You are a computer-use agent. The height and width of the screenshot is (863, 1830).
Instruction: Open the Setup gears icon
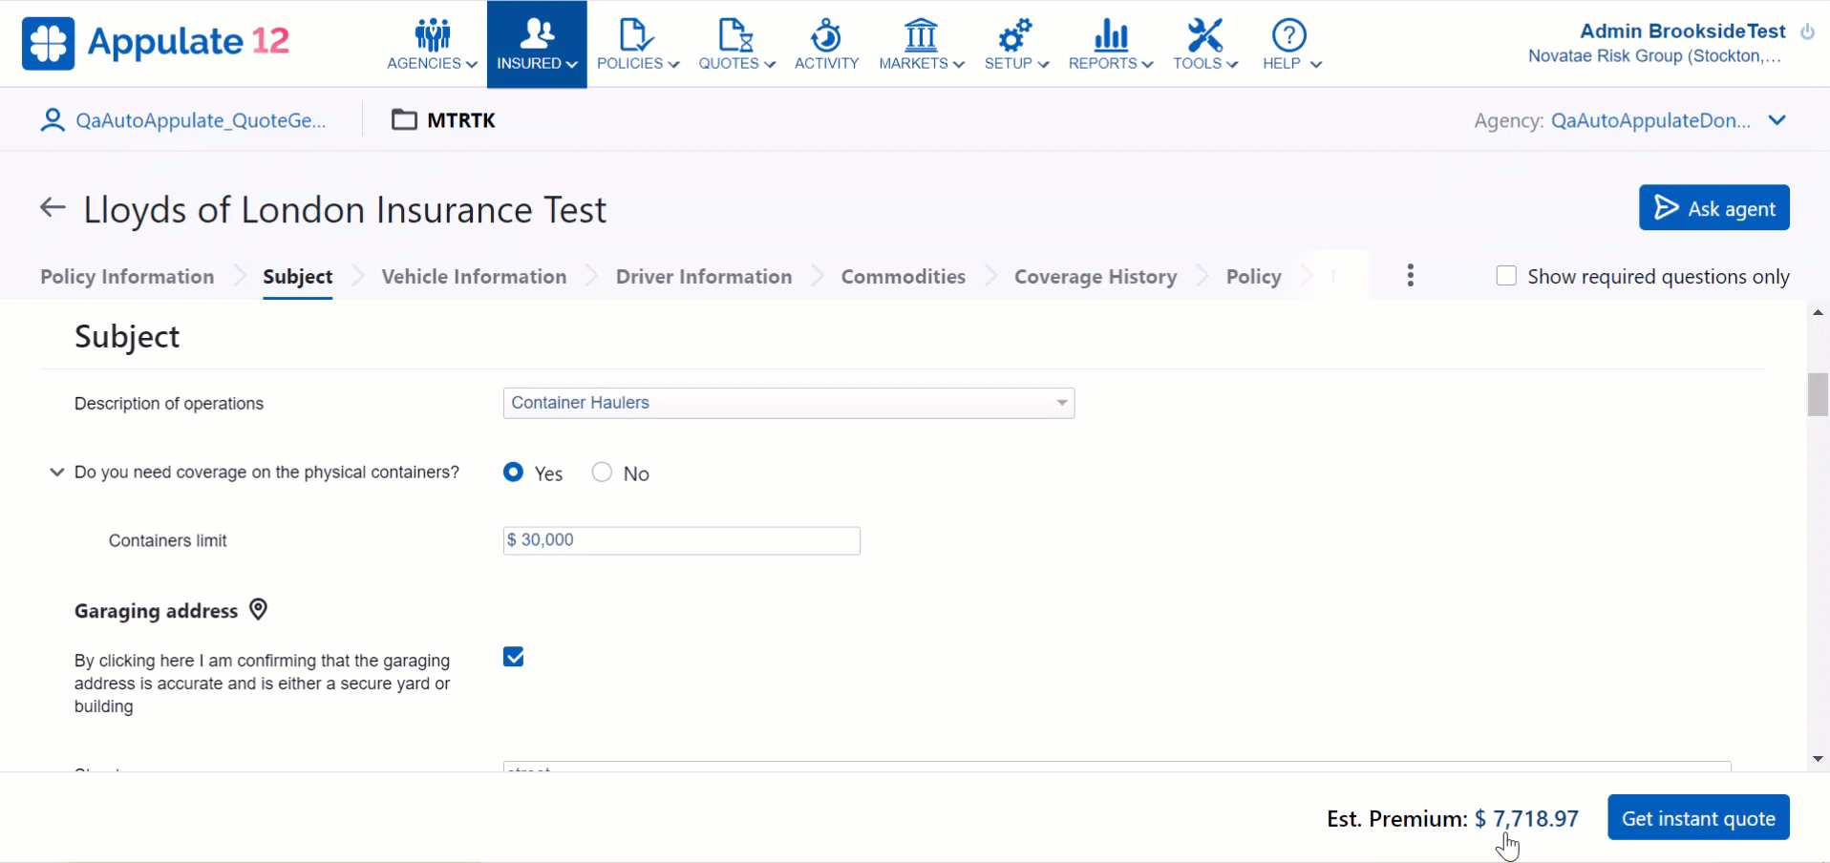[x=1015, y=34]
